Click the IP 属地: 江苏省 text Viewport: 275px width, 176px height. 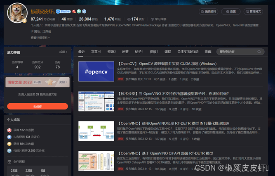click(41, 31)
